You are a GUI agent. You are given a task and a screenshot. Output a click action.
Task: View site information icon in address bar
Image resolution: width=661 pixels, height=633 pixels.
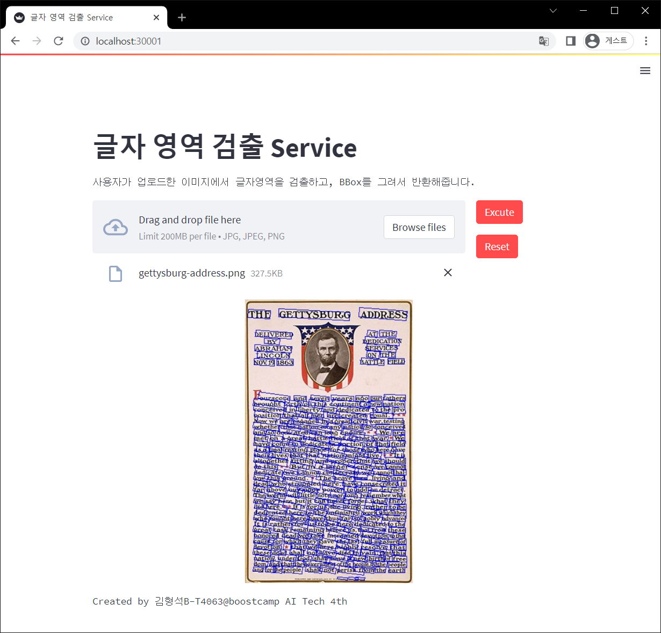click(85, 41)
